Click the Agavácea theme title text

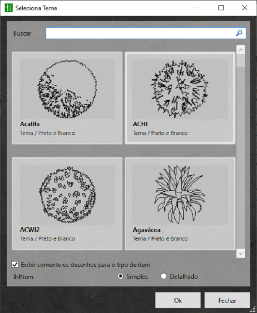click(x=147, y=230)
